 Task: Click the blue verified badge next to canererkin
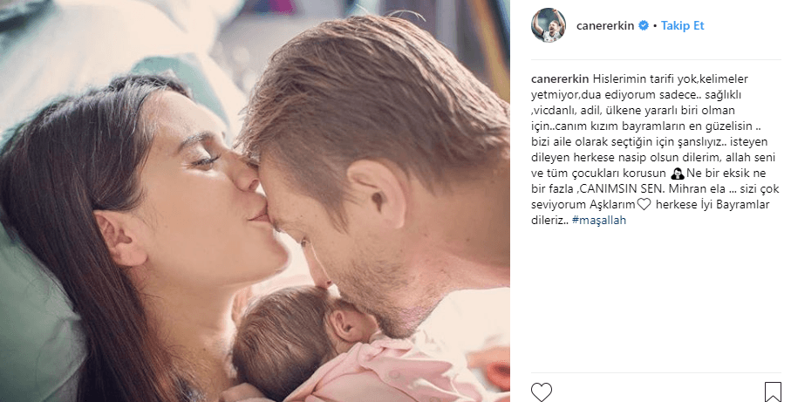[644, 25]
